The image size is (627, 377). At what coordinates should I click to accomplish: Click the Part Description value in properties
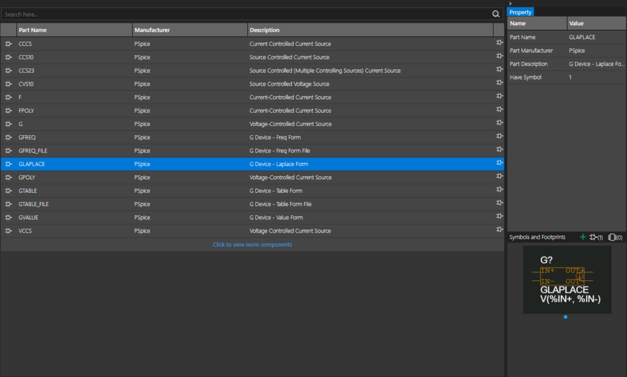(596, 64)
